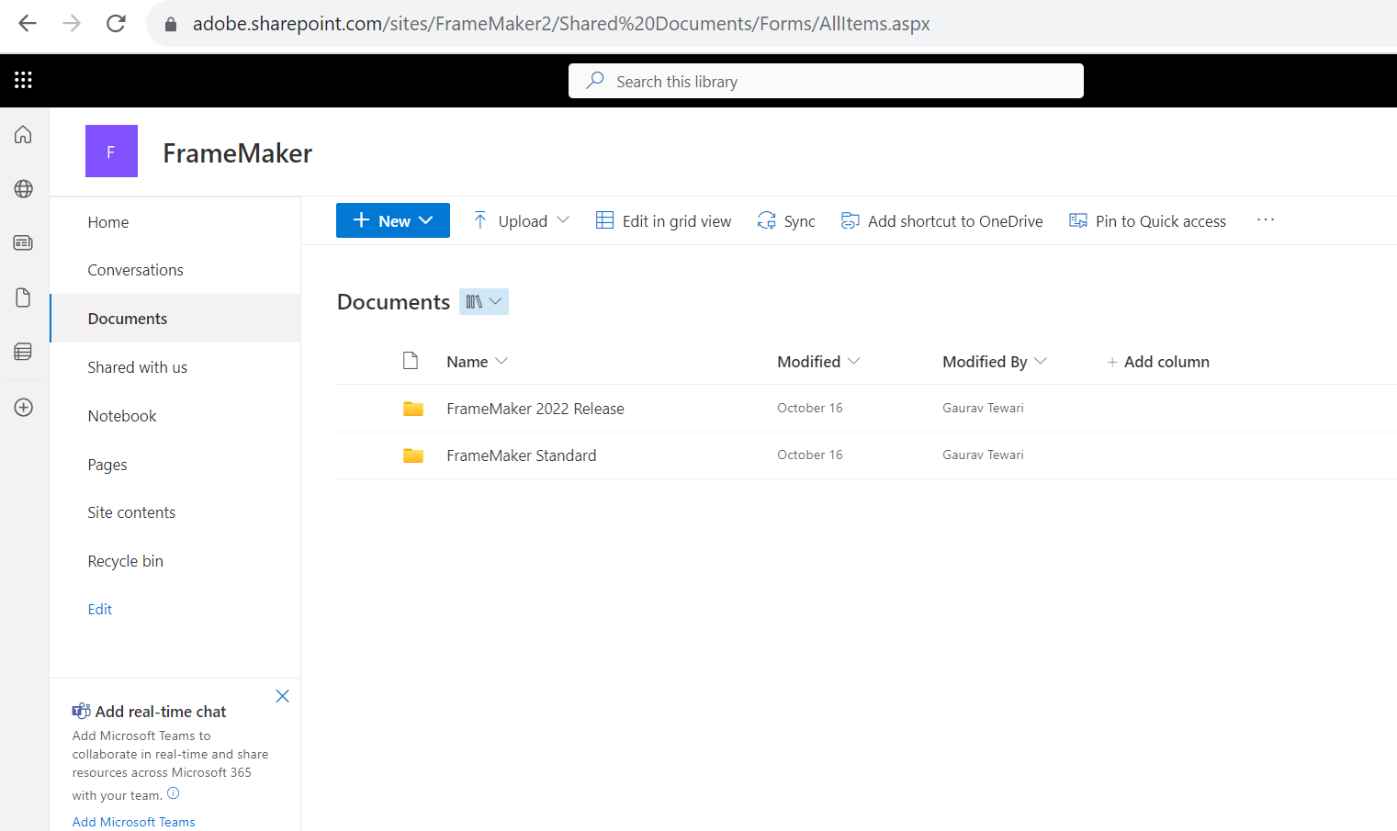The height and width of the screenshot is (831, 1397).
Task: Open Site contents from sidebar
Action: 131,511
